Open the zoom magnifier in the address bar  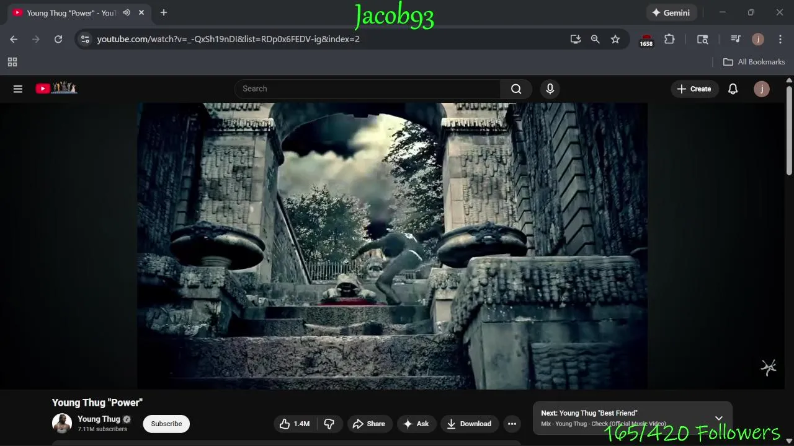(595, 39)
